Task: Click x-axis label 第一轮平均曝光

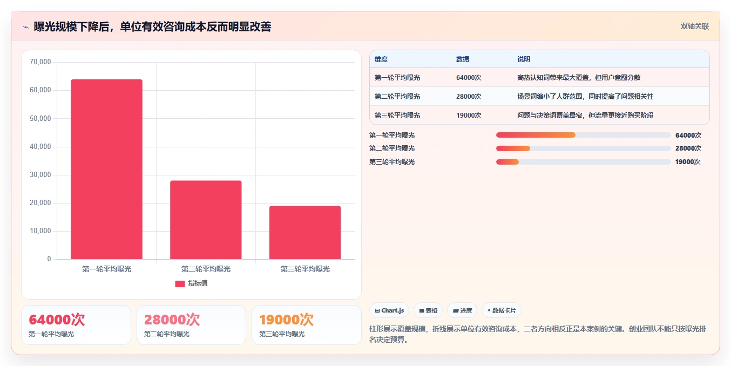Action: pyautogui.click(x=107, y=269)
